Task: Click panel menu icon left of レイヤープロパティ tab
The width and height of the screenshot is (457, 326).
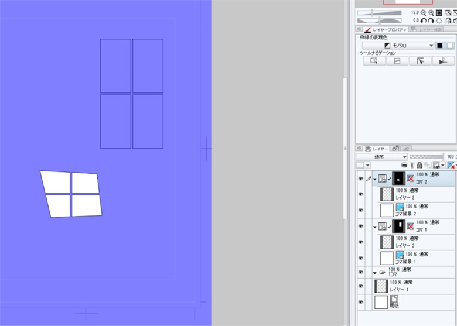Action: pyautogui.click(x=359, y=29)
